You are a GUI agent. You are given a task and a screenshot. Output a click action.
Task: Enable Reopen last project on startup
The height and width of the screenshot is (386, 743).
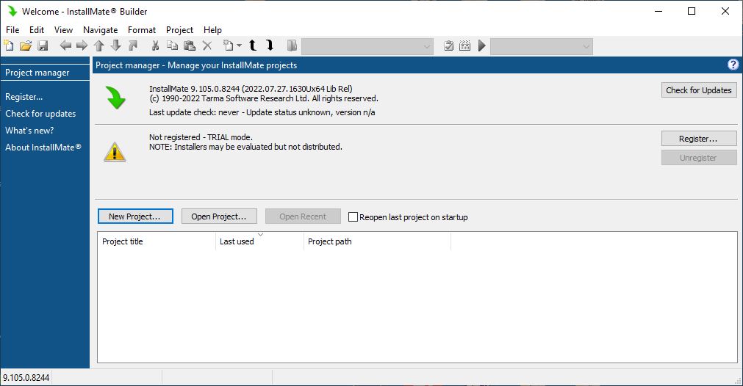353,216
